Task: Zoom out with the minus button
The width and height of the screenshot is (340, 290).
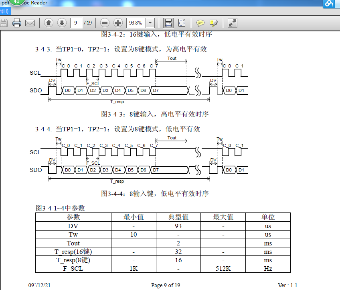Action: (105, 22)
